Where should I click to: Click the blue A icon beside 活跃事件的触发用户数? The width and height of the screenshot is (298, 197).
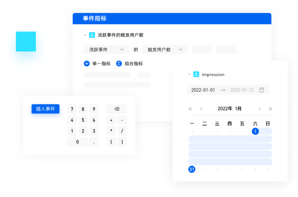91,35
